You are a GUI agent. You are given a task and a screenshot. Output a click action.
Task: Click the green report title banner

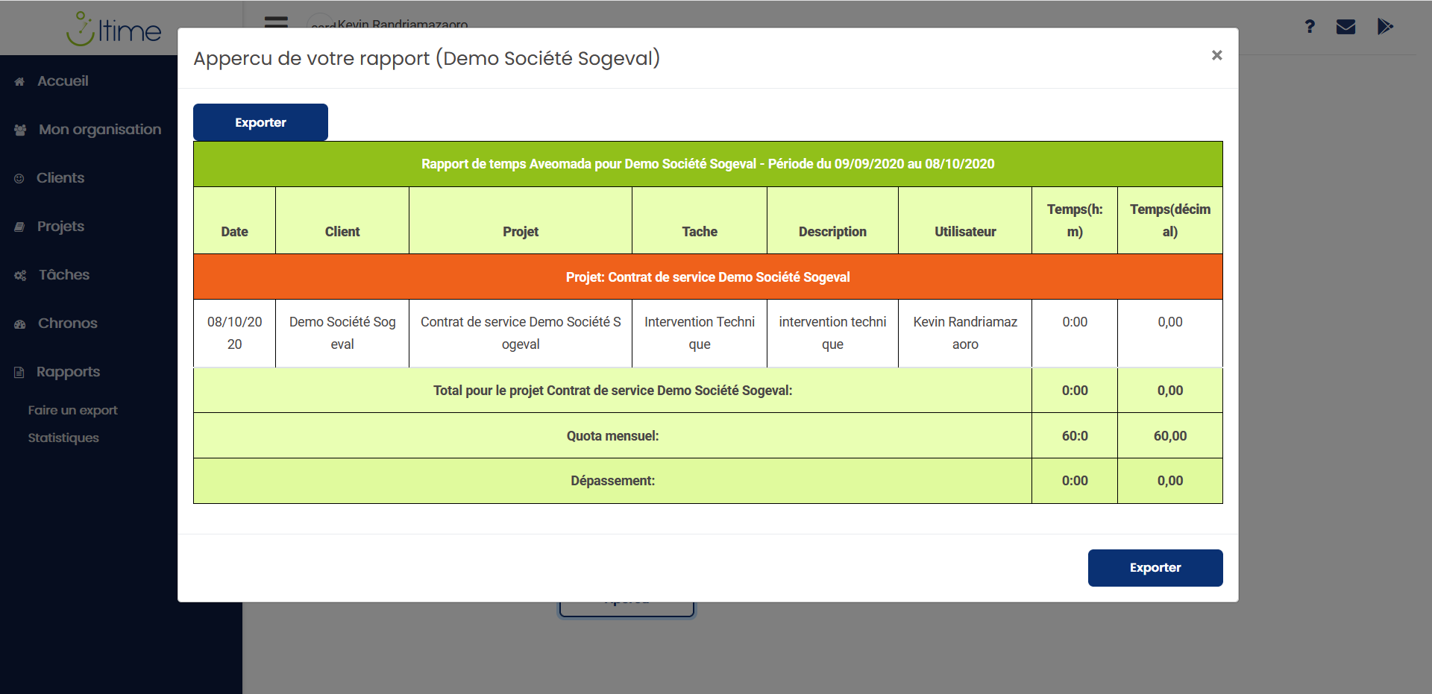click(x=708, y=164)
